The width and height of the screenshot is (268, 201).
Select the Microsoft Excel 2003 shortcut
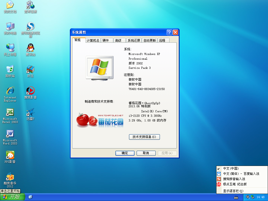coord(10,116)
